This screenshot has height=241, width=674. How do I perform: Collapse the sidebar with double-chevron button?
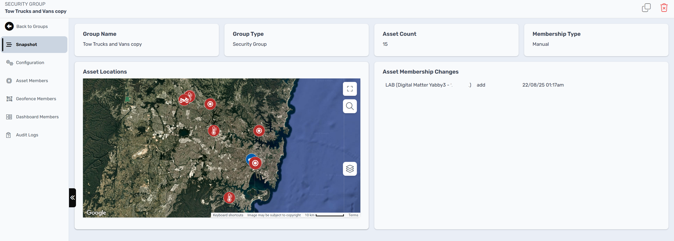point(72,198)
